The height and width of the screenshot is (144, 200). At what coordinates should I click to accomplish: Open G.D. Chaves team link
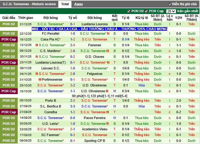coord(95,57)
